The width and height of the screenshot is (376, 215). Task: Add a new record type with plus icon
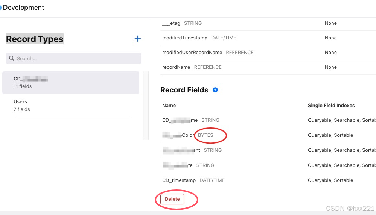click(x=138, y=39)
